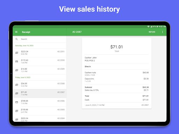Click card icon for receipt #2-2086
This screenshot has width=179, height=134.
17,102
